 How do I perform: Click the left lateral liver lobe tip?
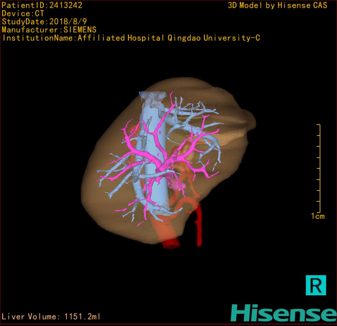(250, 120)
